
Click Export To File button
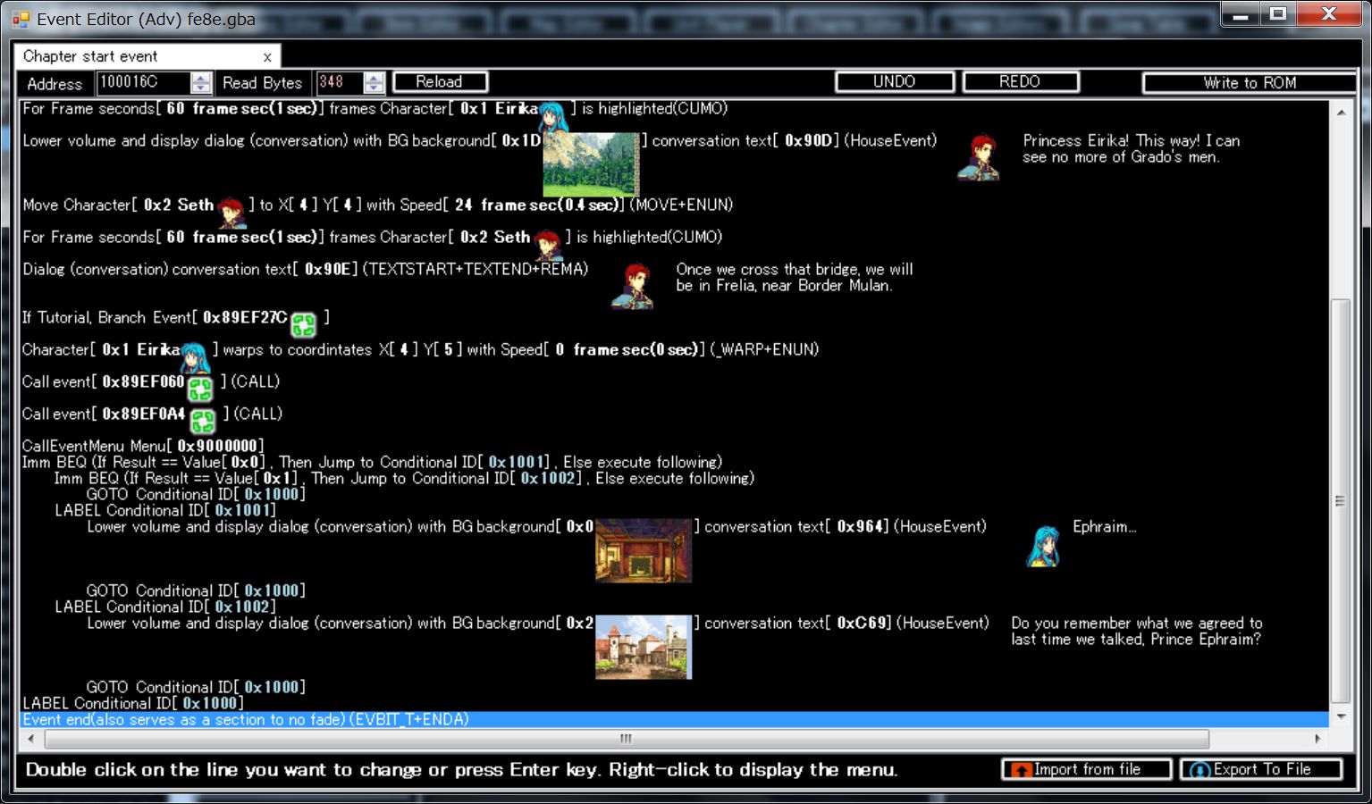pos(1261,769)
